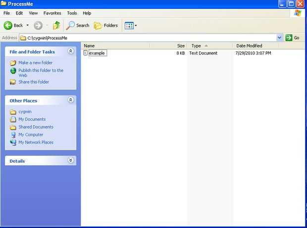Minimize the ProcessMe window
Image resolution: width=307 pixels, height=228 pixels.
tap(282, 4)
